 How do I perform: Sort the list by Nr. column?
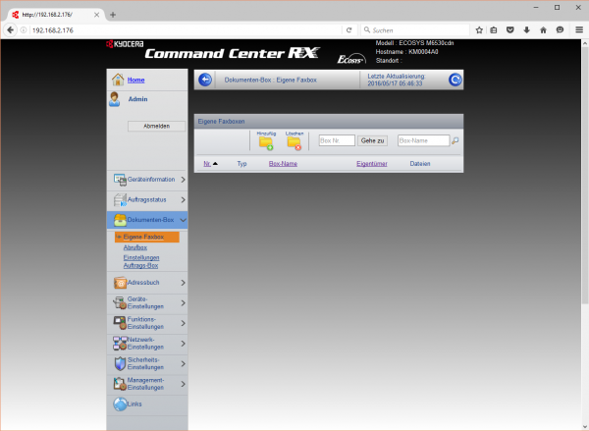[x=207, y=164]
